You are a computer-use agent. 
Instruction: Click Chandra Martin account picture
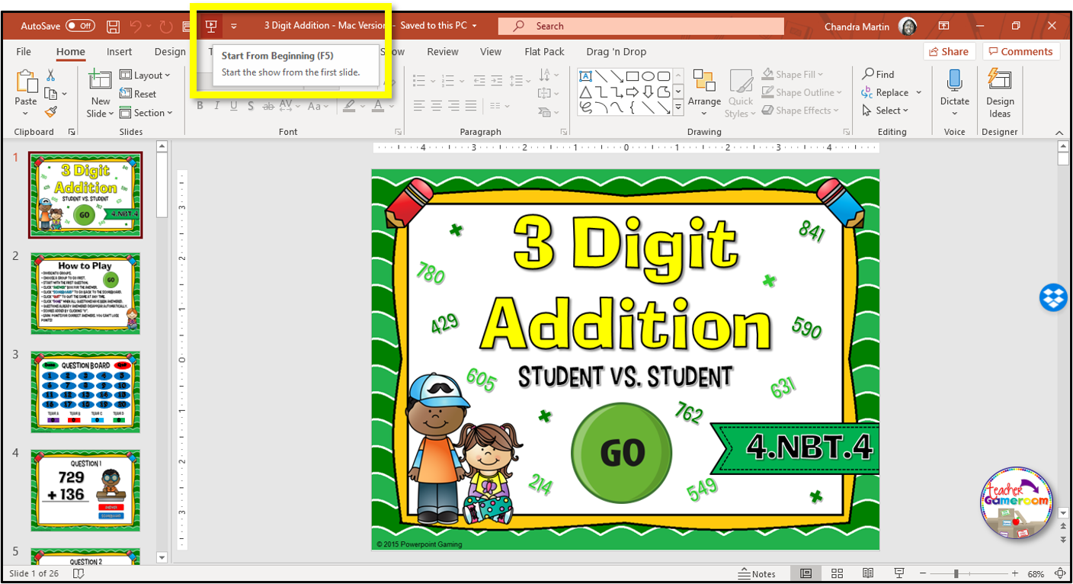908,26
